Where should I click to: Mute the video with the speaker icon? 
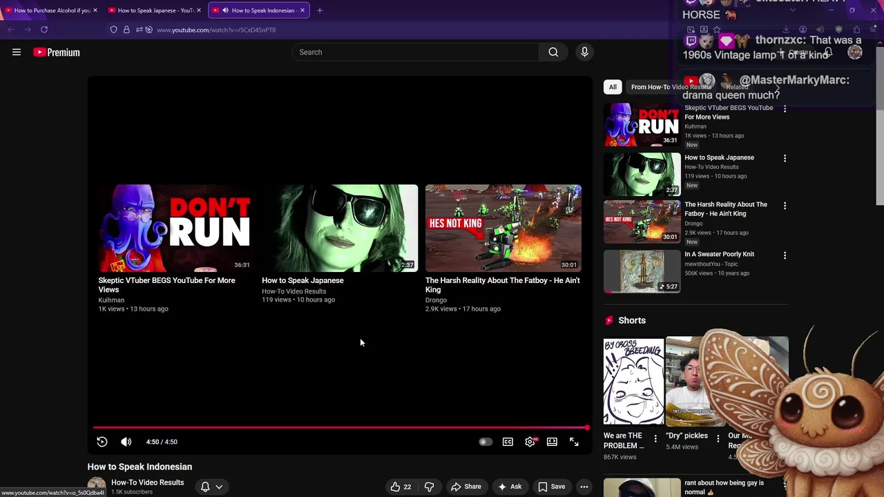coord(126,442)
